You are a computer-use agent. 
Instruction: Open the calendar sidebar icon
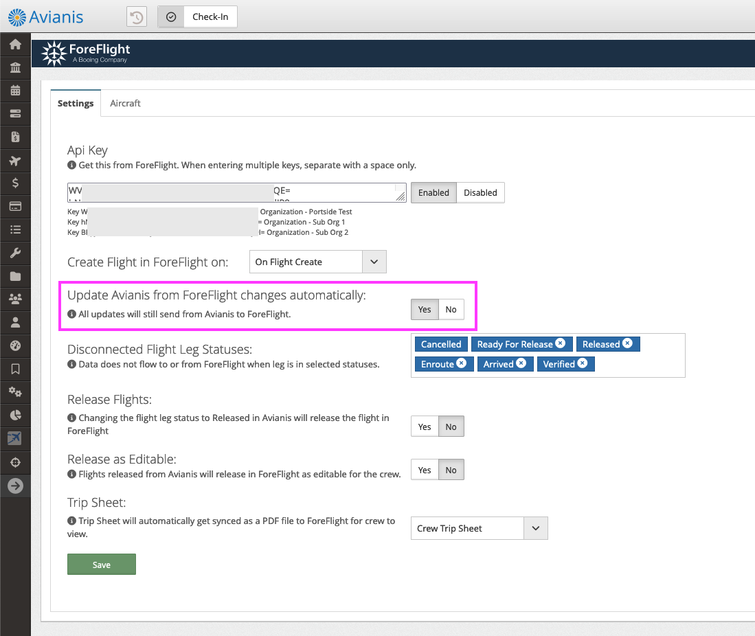tap(15, 91)
